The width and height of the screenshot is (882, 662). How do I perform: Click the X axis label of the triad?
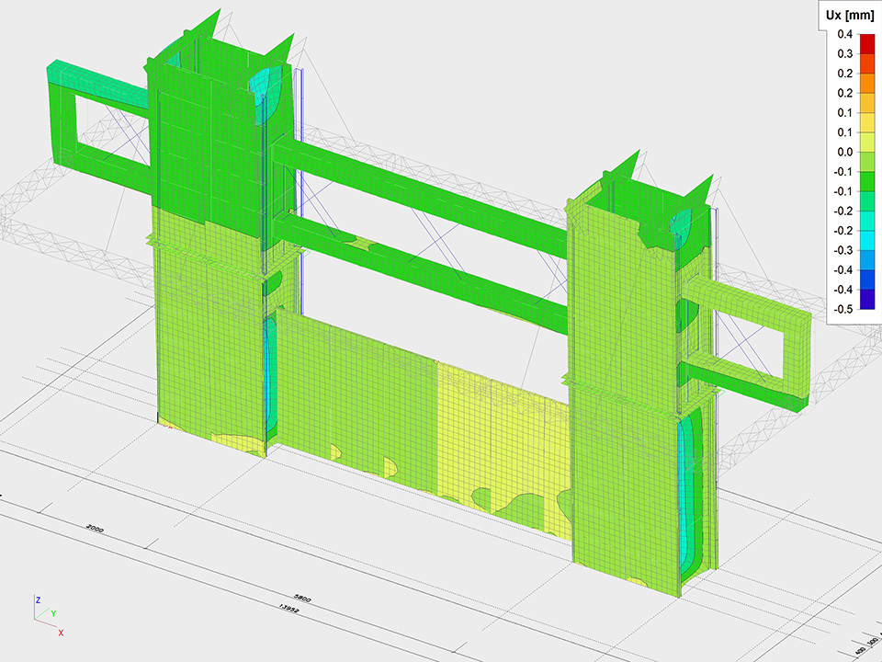click(x=61, y=633)
